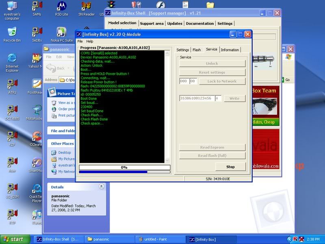
Task: Launch Internet Explorer desktop shortcut
Action: pyautogui.click(x=12, y=63)
